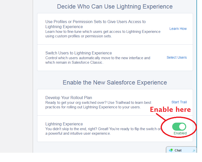Screen dimensions: 202x162
Task: Click the fine-tune custom profiles description text
Action: click(103, 34)
